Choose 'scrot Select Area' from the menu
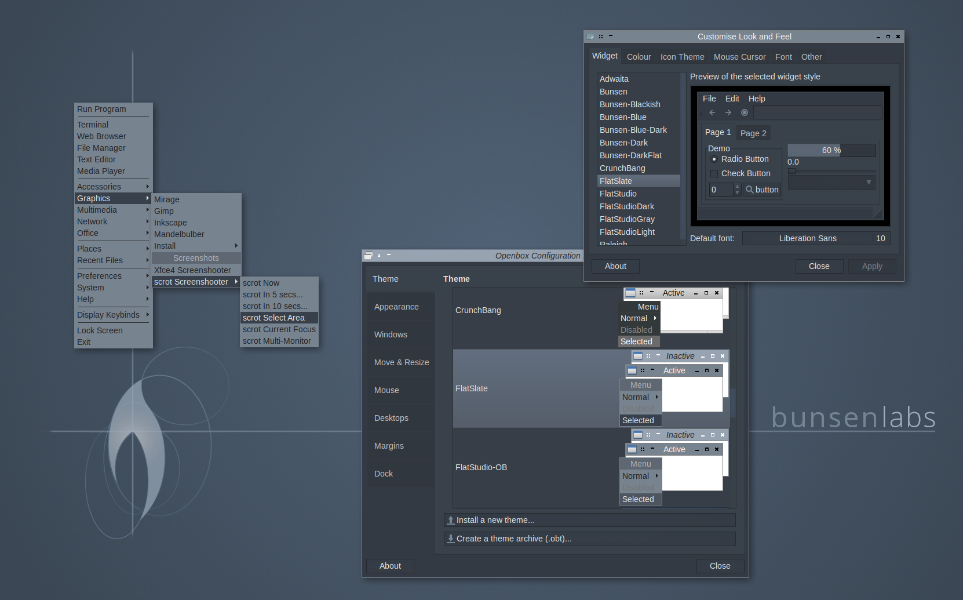 pyautogui.click(x=273, y=318)
